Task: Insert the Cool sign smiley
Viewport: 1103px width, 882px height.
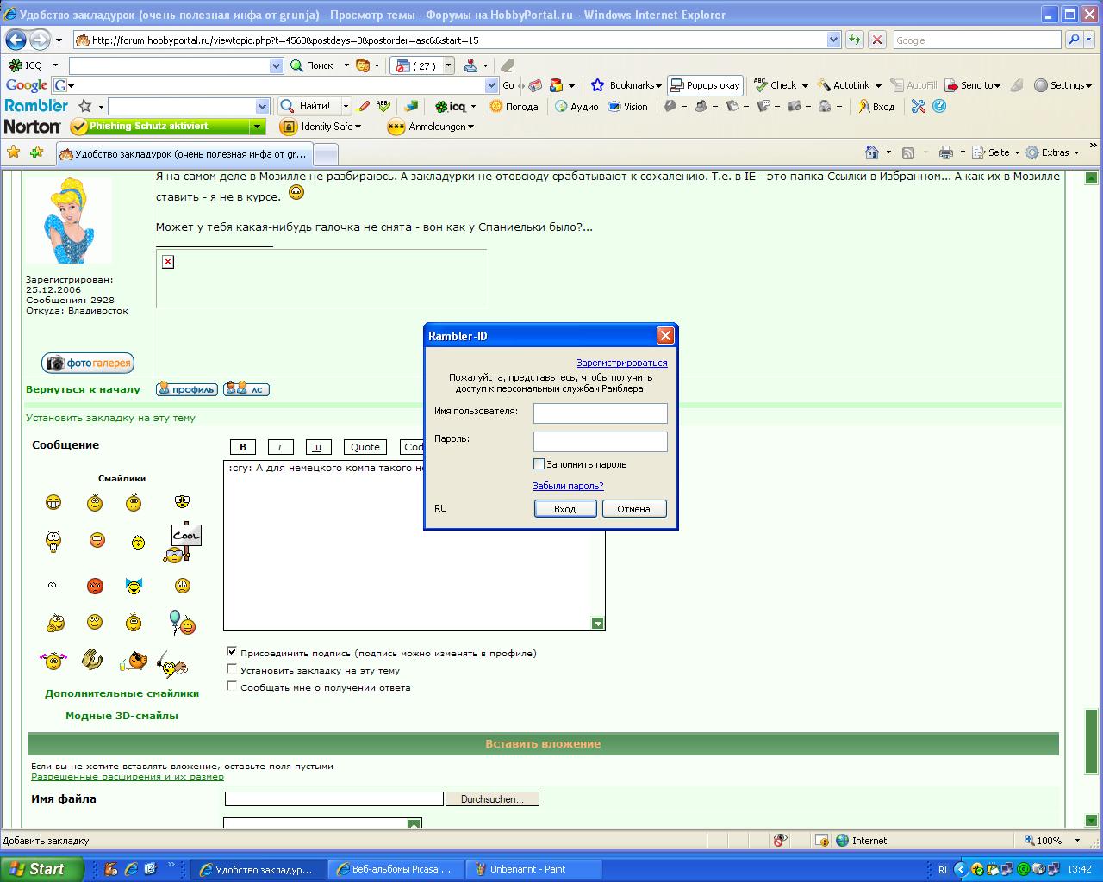Action: pos(183,543)
